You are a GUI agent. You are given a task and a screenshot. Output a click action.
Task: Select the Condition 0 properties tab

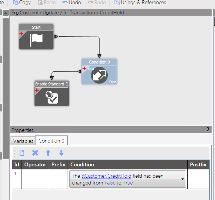pos(51,141)
